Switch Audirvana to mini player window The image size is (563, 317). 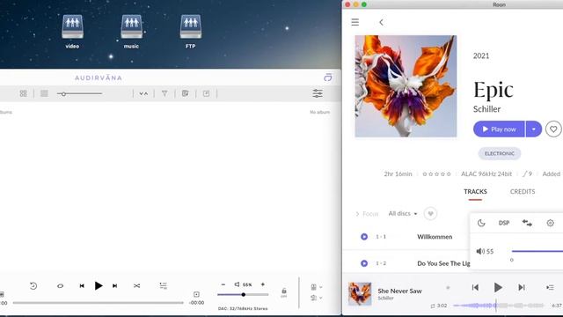tap(327, 77)
